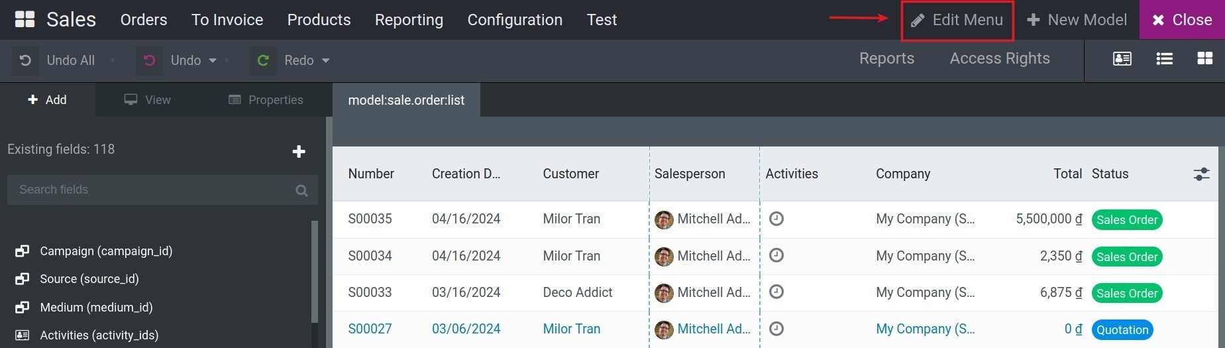Switch to form view icon
Viewport: 1225px width, 348px height.
[1122, 59]
